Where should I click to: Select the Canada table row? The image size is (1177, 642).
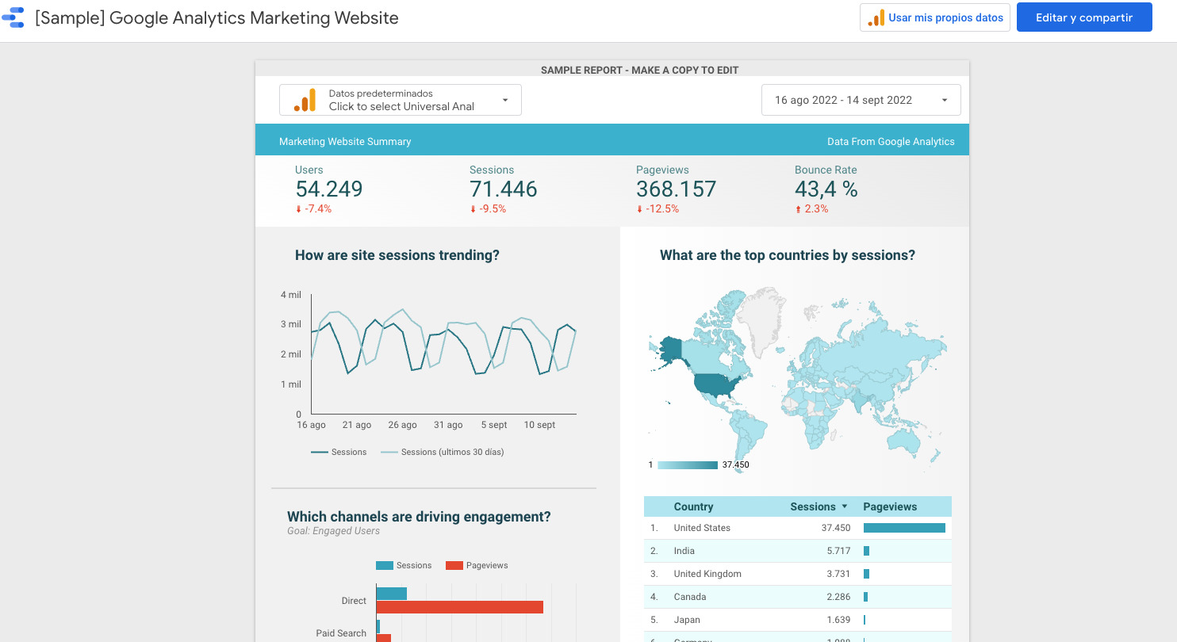[x=797, y=597]
